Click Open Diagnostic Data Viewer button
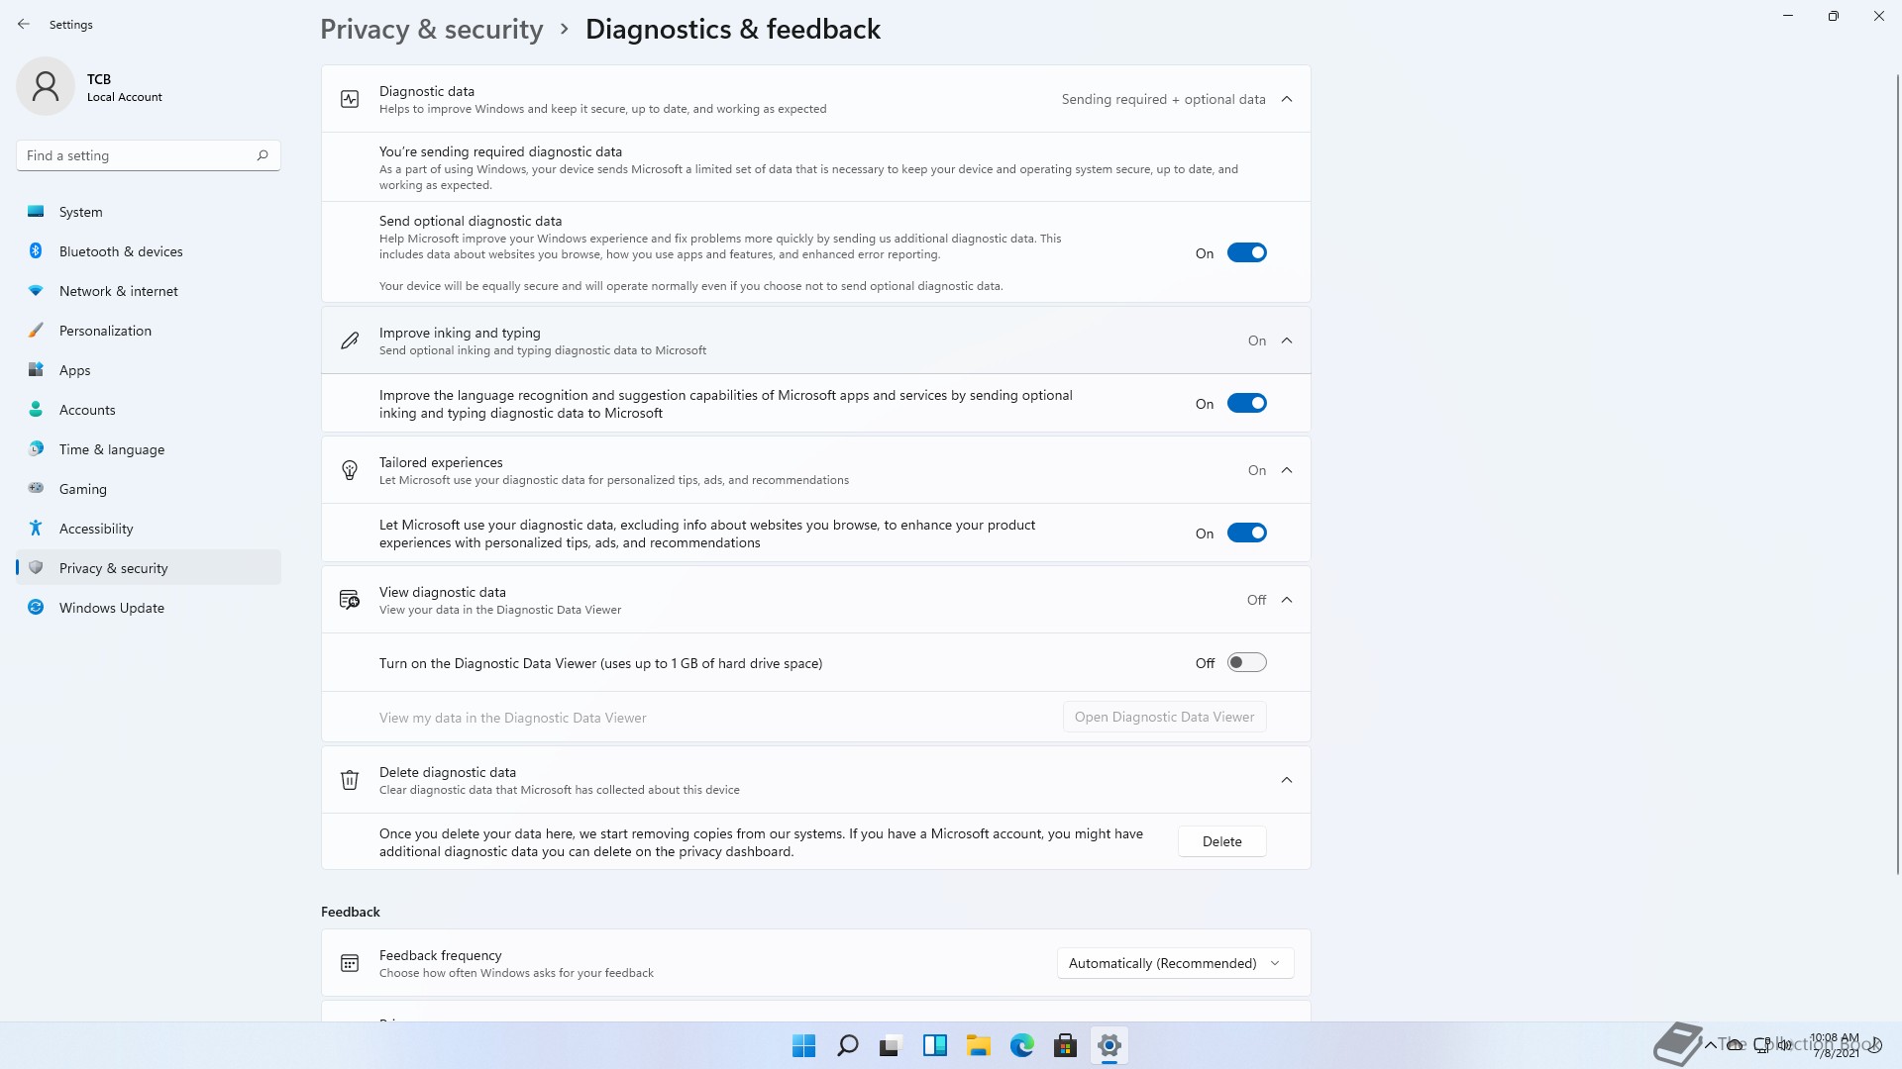 pos(1164,717)
